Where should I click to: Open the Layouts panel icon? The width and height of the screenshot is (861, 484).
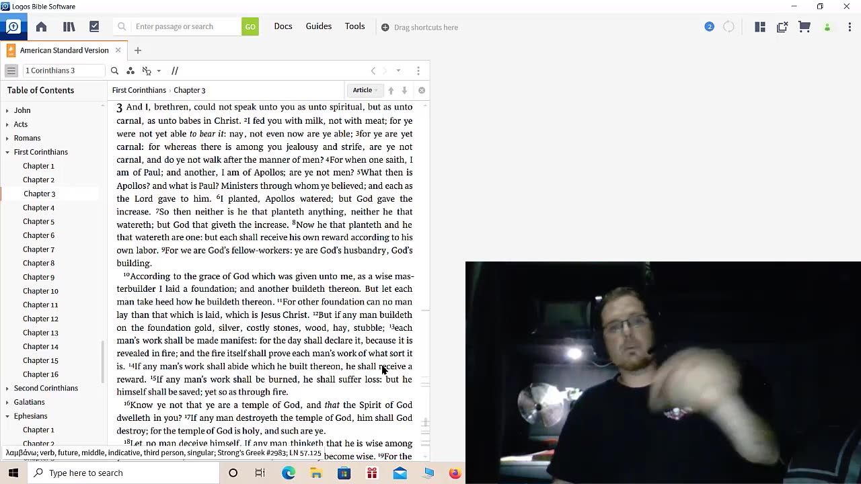click(760, 27)
